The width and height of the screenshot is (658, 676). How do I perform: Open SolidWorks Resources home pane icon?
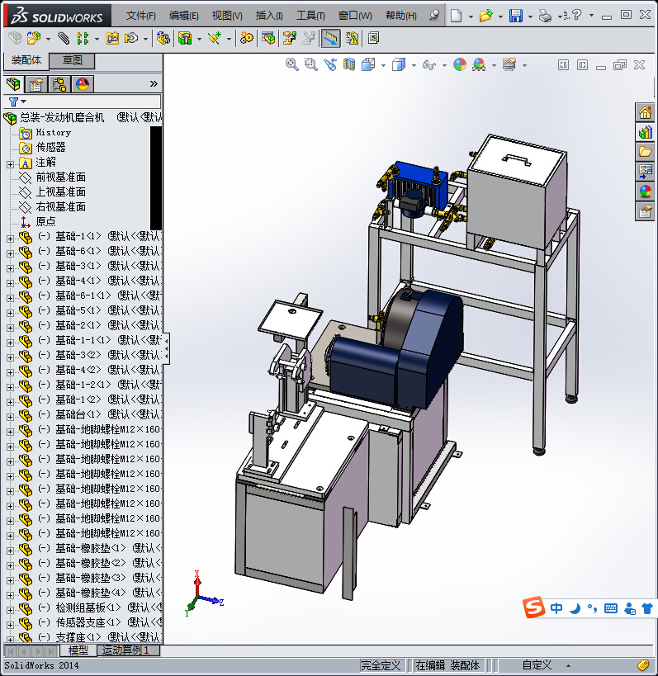(645, 113)
